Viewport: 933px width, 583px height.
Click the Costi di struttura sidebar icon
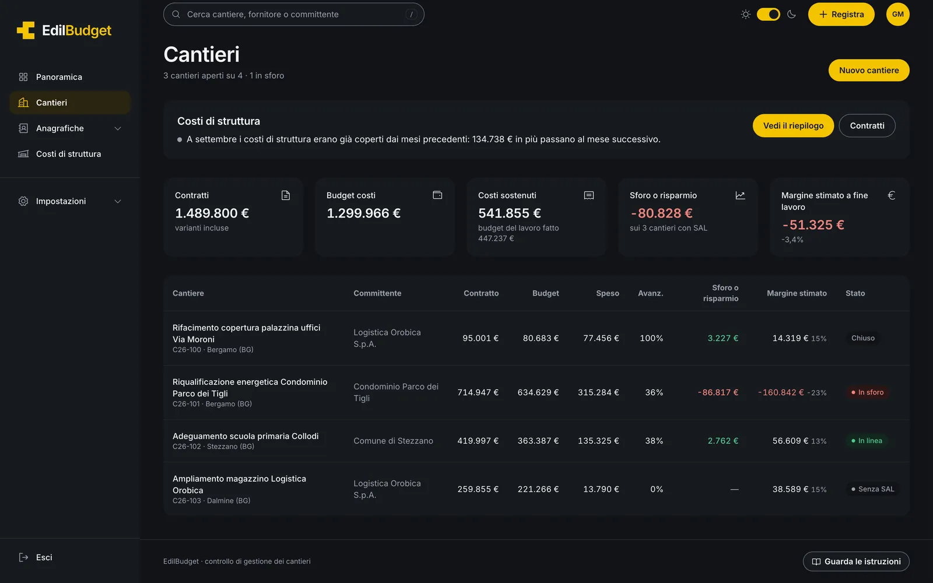tap(23, 154)
